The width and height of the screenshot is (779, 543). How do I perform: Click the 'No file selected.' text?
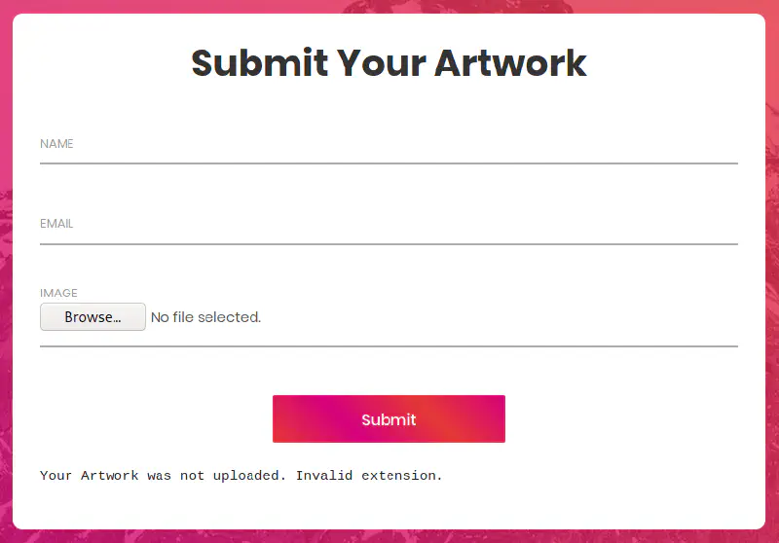tap(205, 317)
